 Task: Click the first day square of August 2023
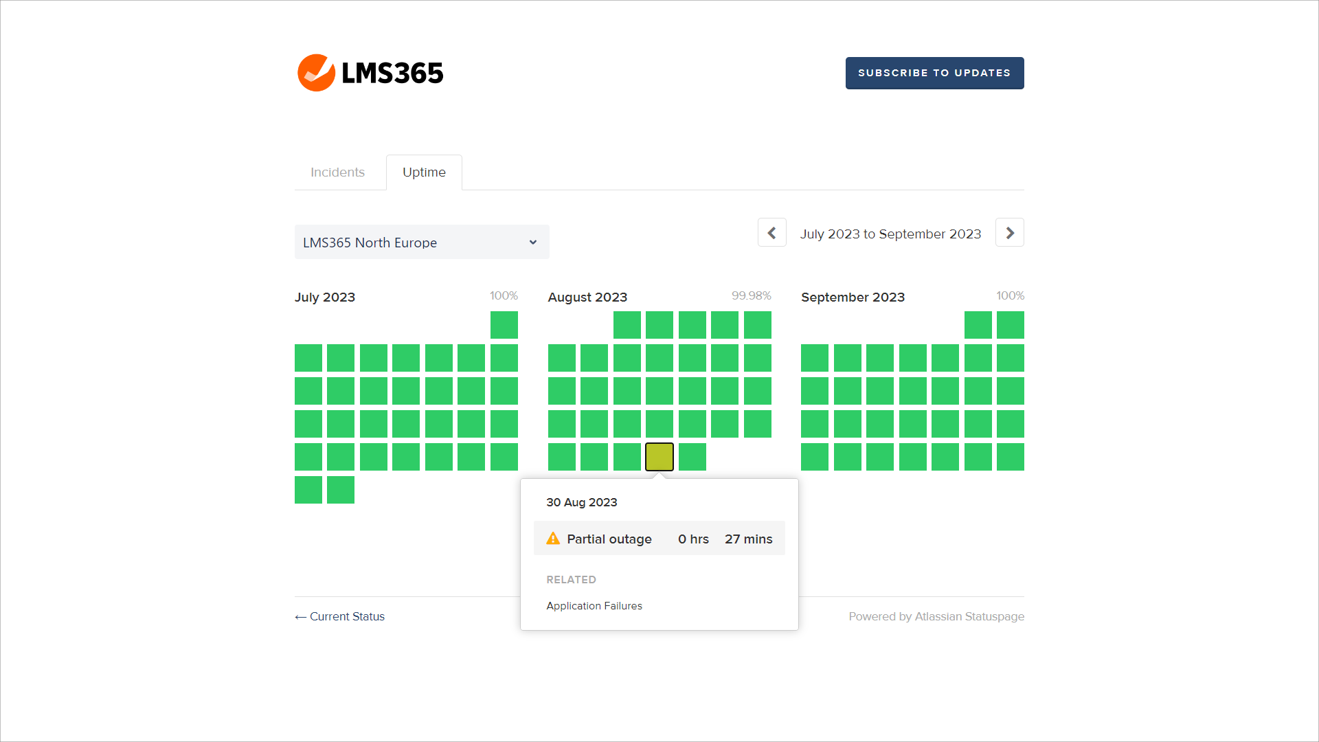[627, 325]
